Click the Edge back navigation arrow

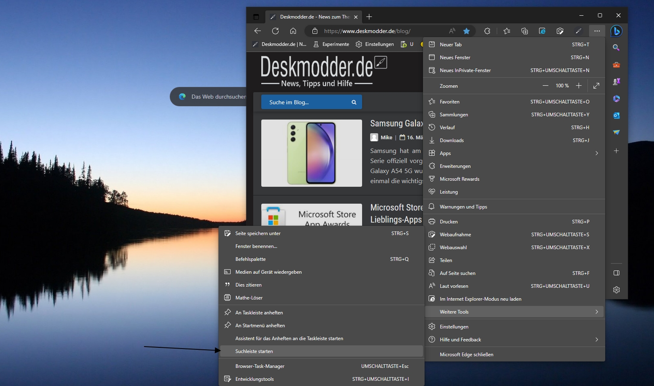click(x=258, y=31)
